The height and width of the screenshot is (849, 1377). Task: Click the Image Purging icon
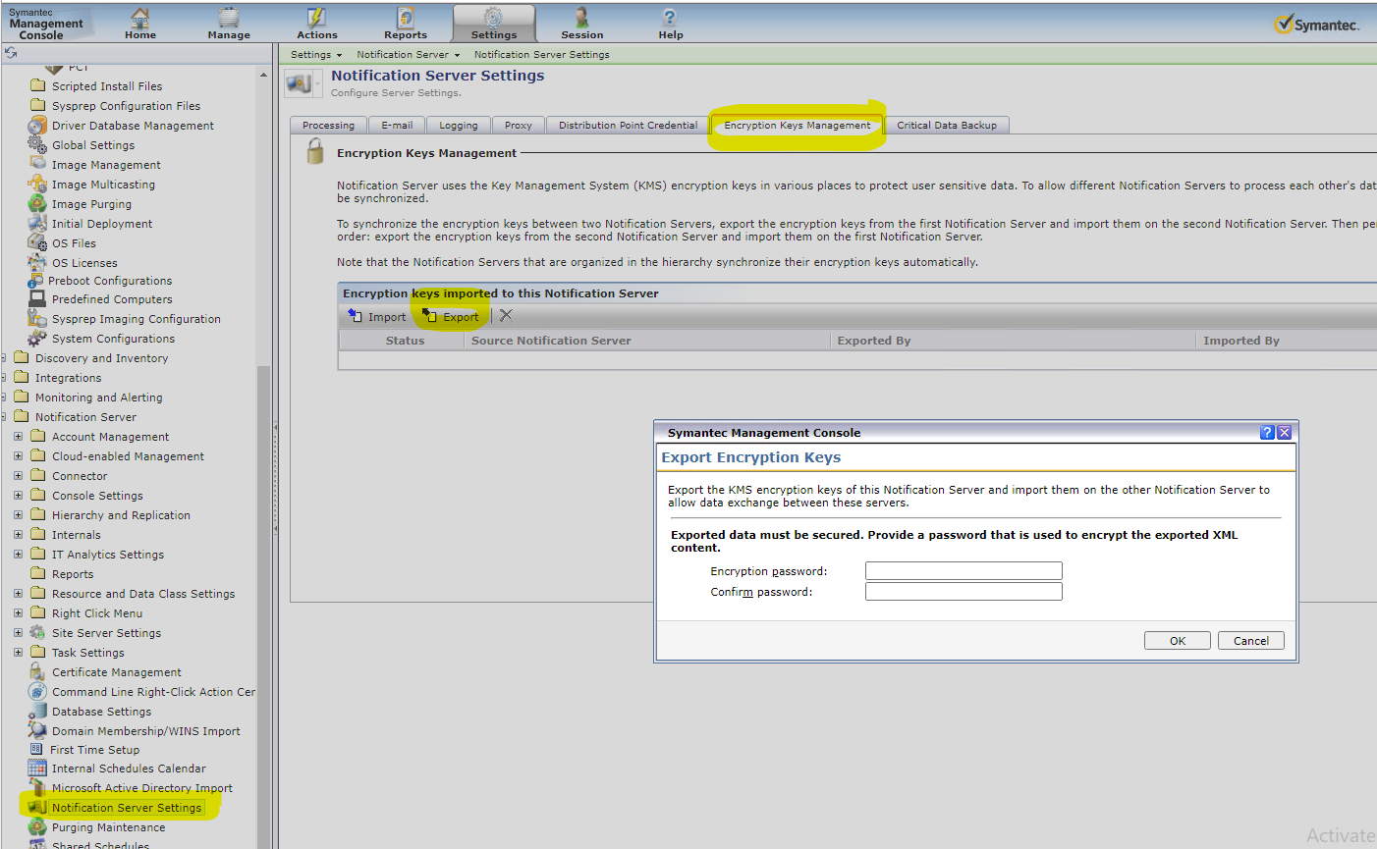pos(37,203)
